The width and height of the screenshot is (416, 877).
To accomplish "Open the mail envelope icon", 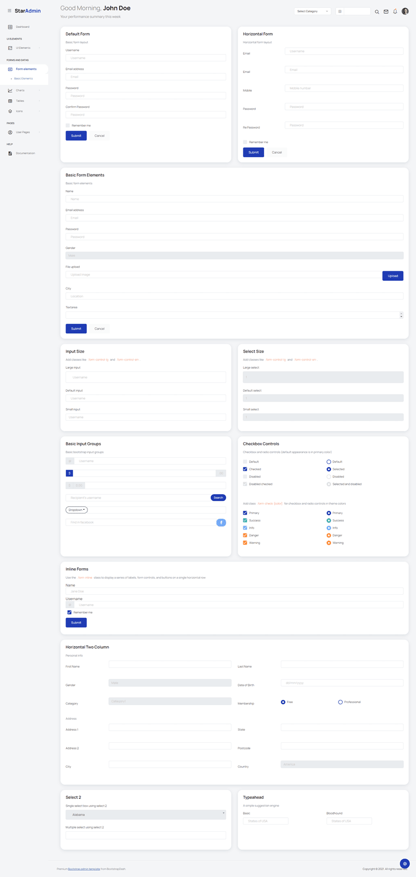I will 386,11.
